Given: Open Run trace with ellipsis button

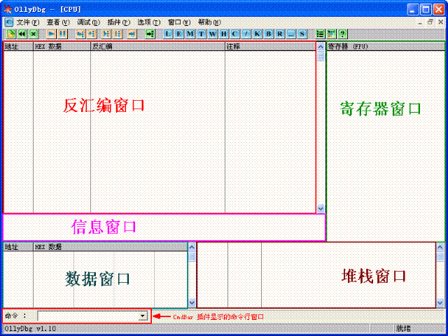Looking at the screenshot, I should tap(291, 34).
